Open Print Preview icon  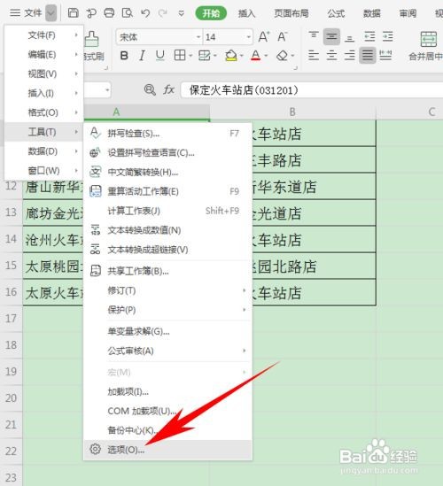pos(128,13)
